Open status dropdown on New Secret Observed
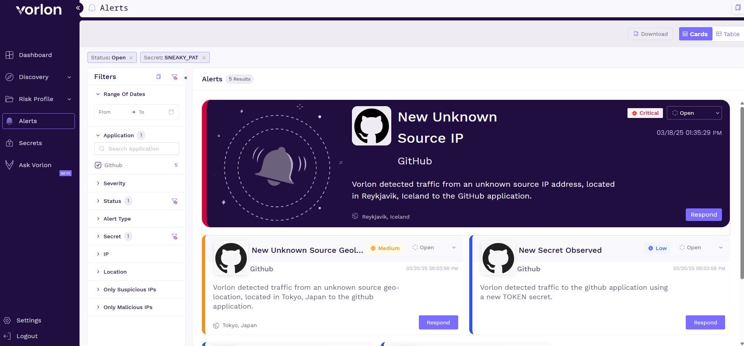The image size is (744, 346). (701, 248)
